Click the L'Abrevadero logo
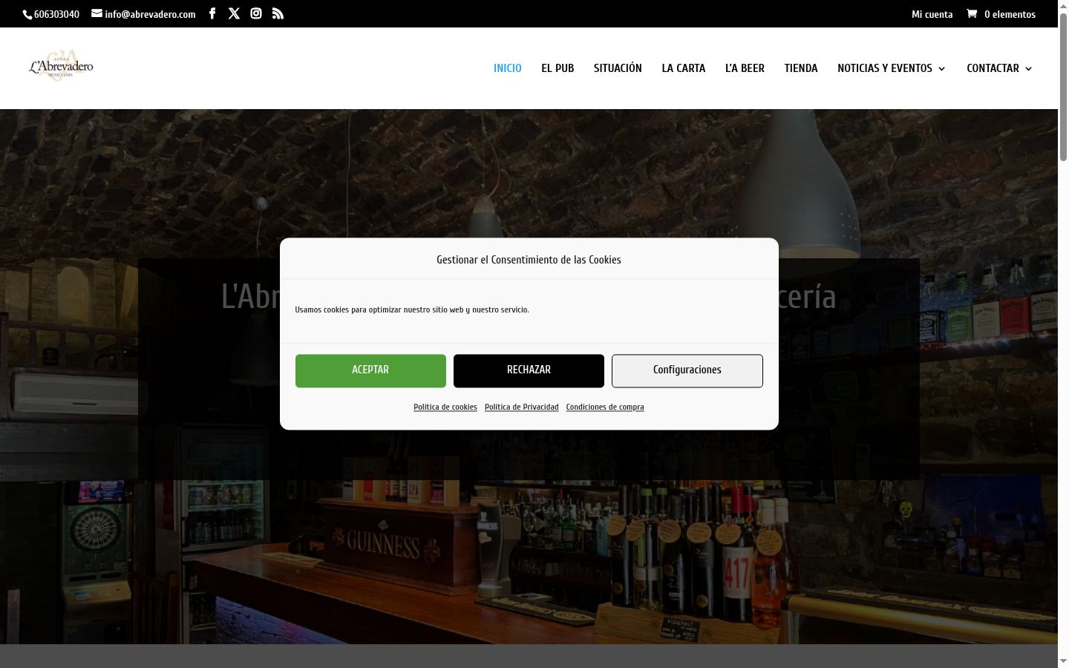1069x668 pixels. (x=61, y=66)
